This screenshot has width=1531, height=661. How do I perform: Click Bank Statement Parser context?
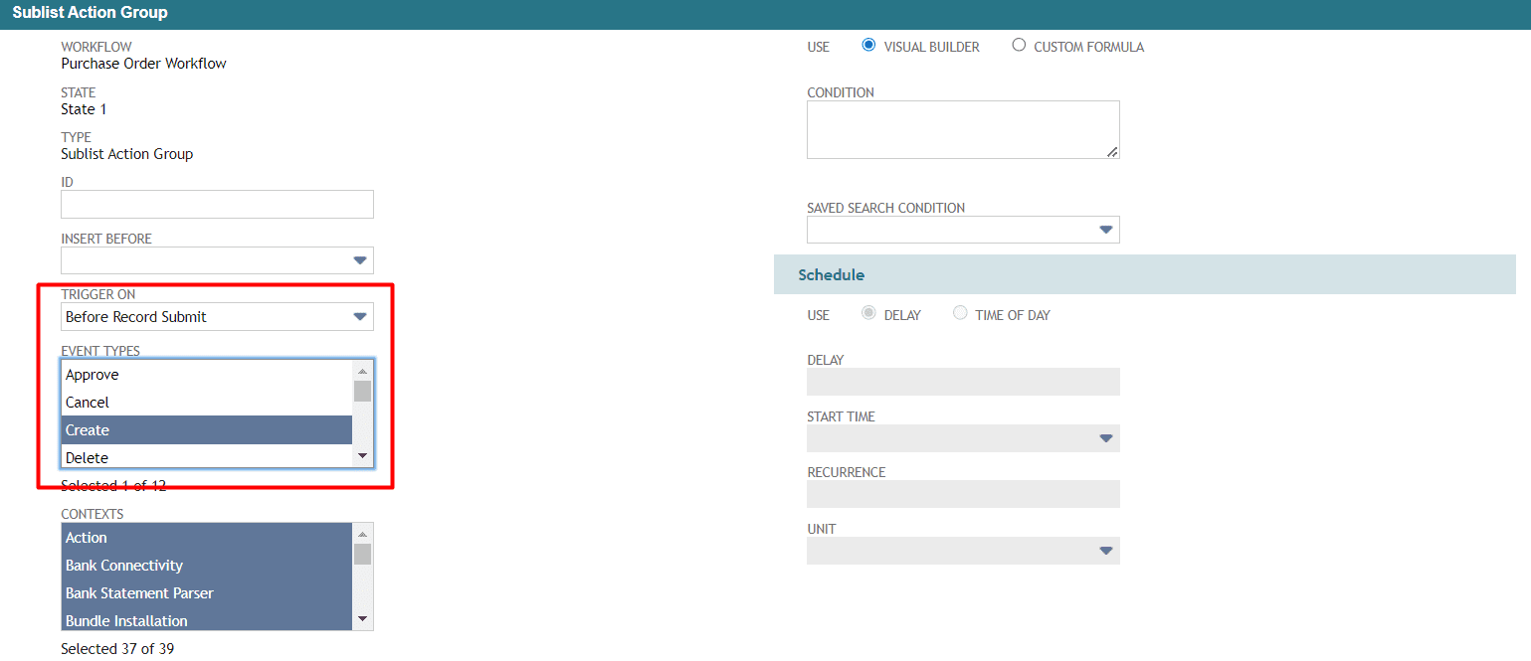coord(206,593)
